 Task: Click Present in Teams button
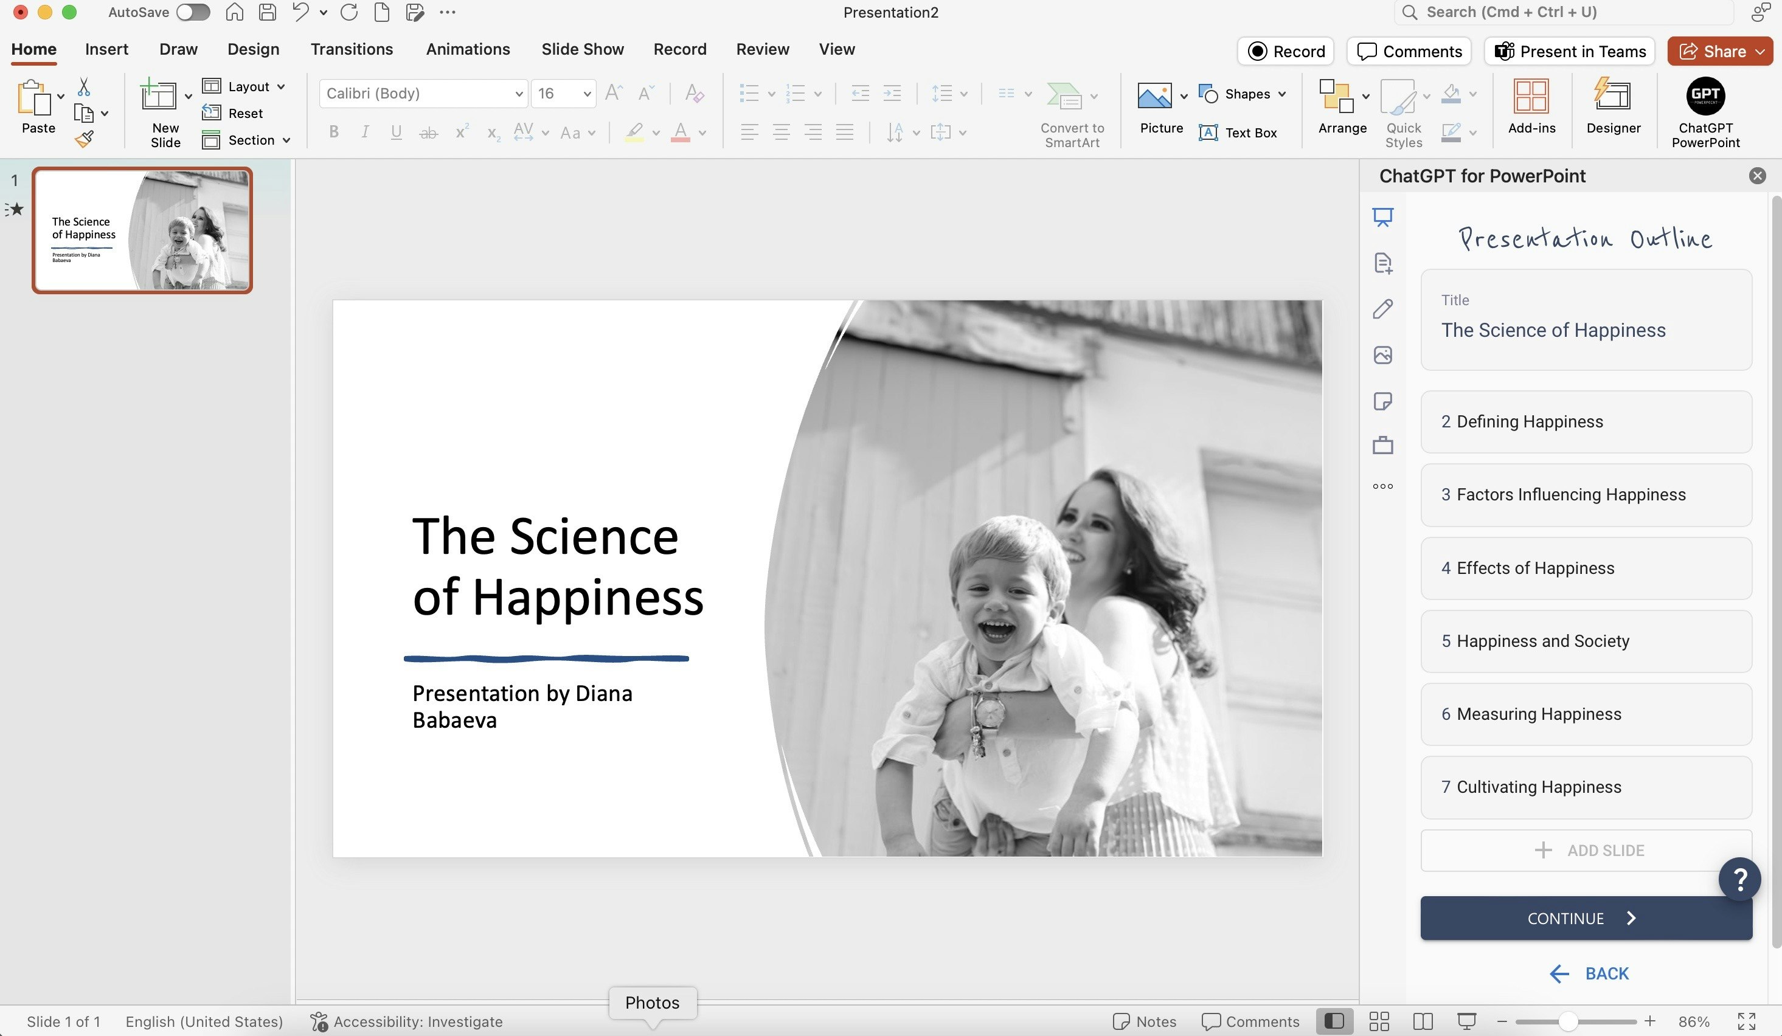pos(1569,52)
